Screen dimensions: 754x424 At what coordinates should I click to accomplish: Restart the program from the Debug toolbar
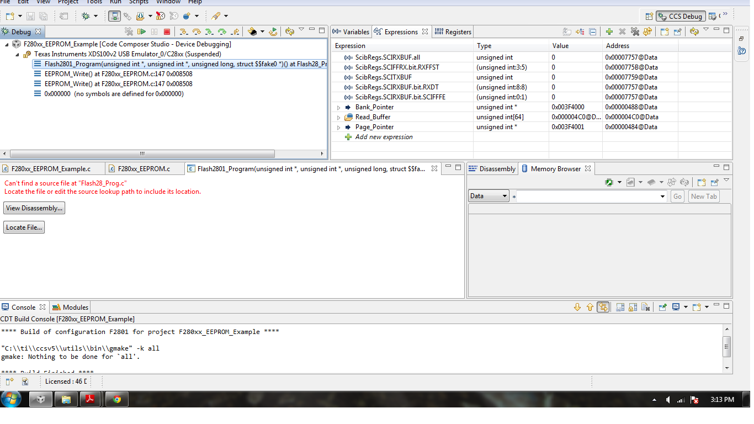[273, 32]
